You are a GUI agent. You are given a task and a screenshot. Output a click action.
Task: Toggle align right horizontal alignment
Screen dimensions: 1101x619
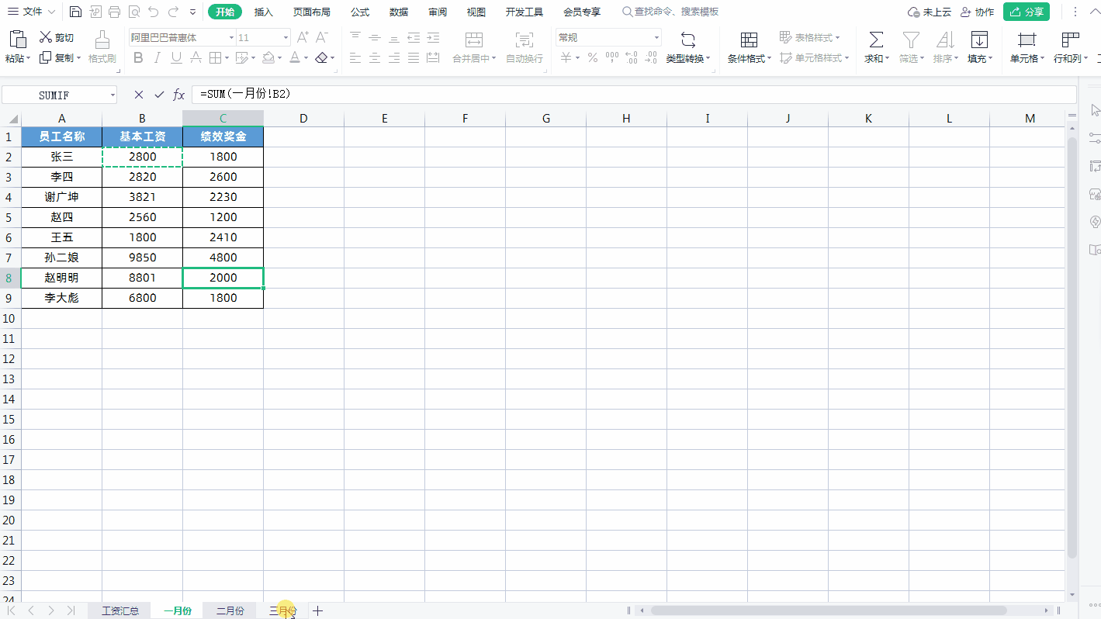(x=394, y=57)
